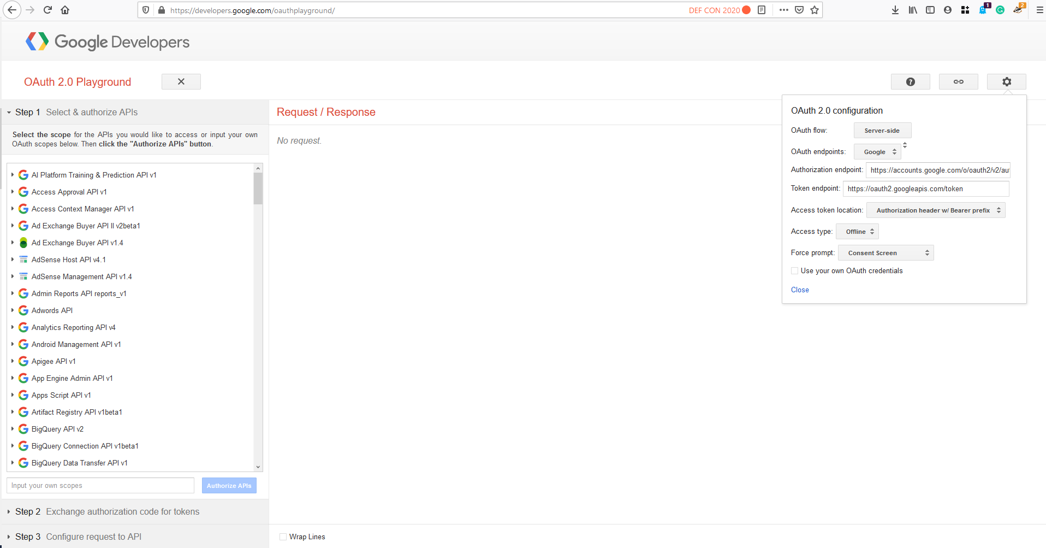The width and height of the screenshot is (1046, 548).
Task: Click the API list scroll down arrow
Action: pos(258,467)
